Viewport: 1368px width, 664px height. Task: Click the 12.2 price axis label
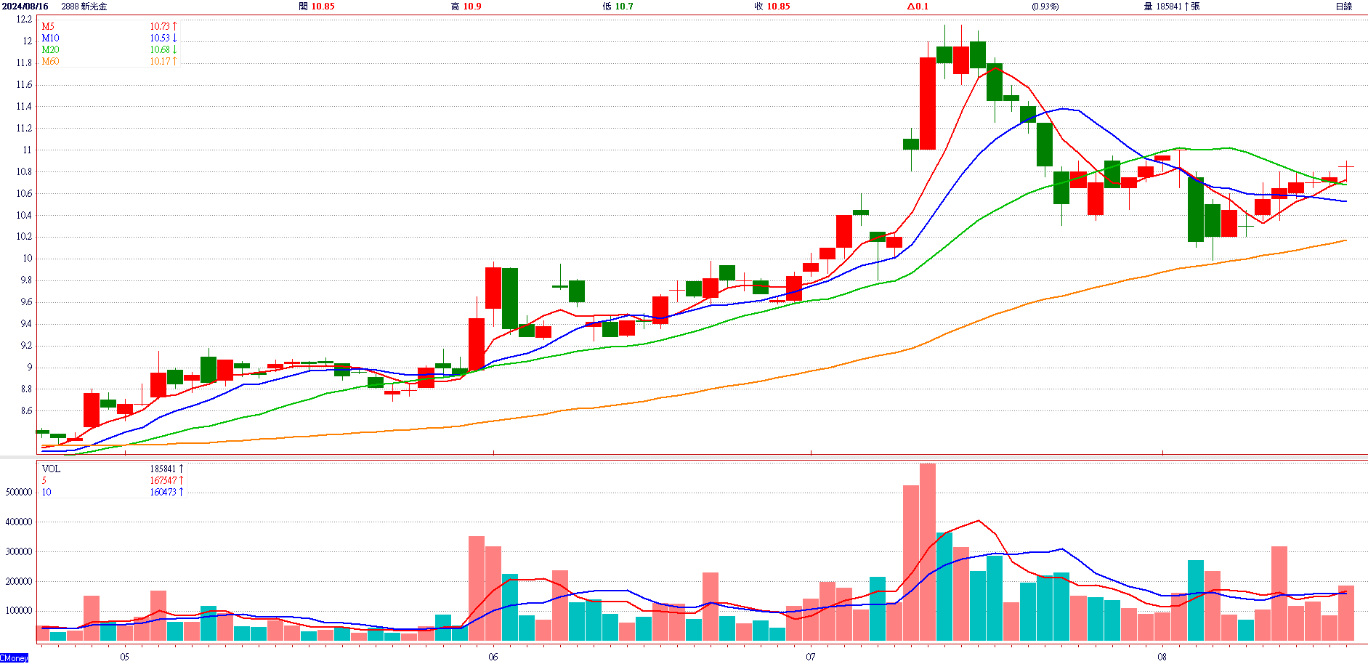[x=25, y=20]
